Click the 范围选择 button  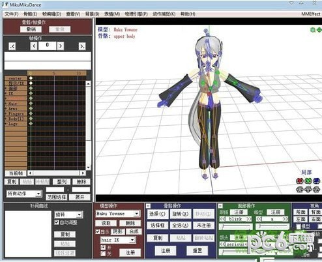pos(57,197)
